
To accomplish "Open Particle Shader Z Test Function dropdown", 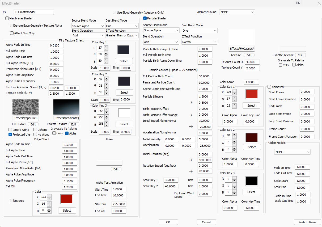I will (199, 42).
